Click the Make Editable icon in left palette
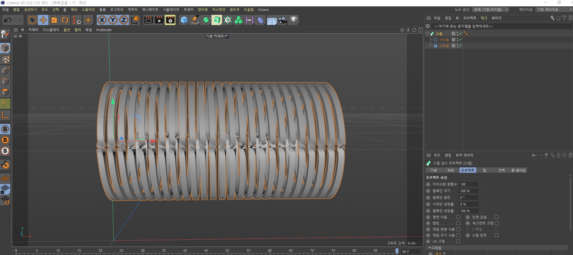 tap(5, 34)
